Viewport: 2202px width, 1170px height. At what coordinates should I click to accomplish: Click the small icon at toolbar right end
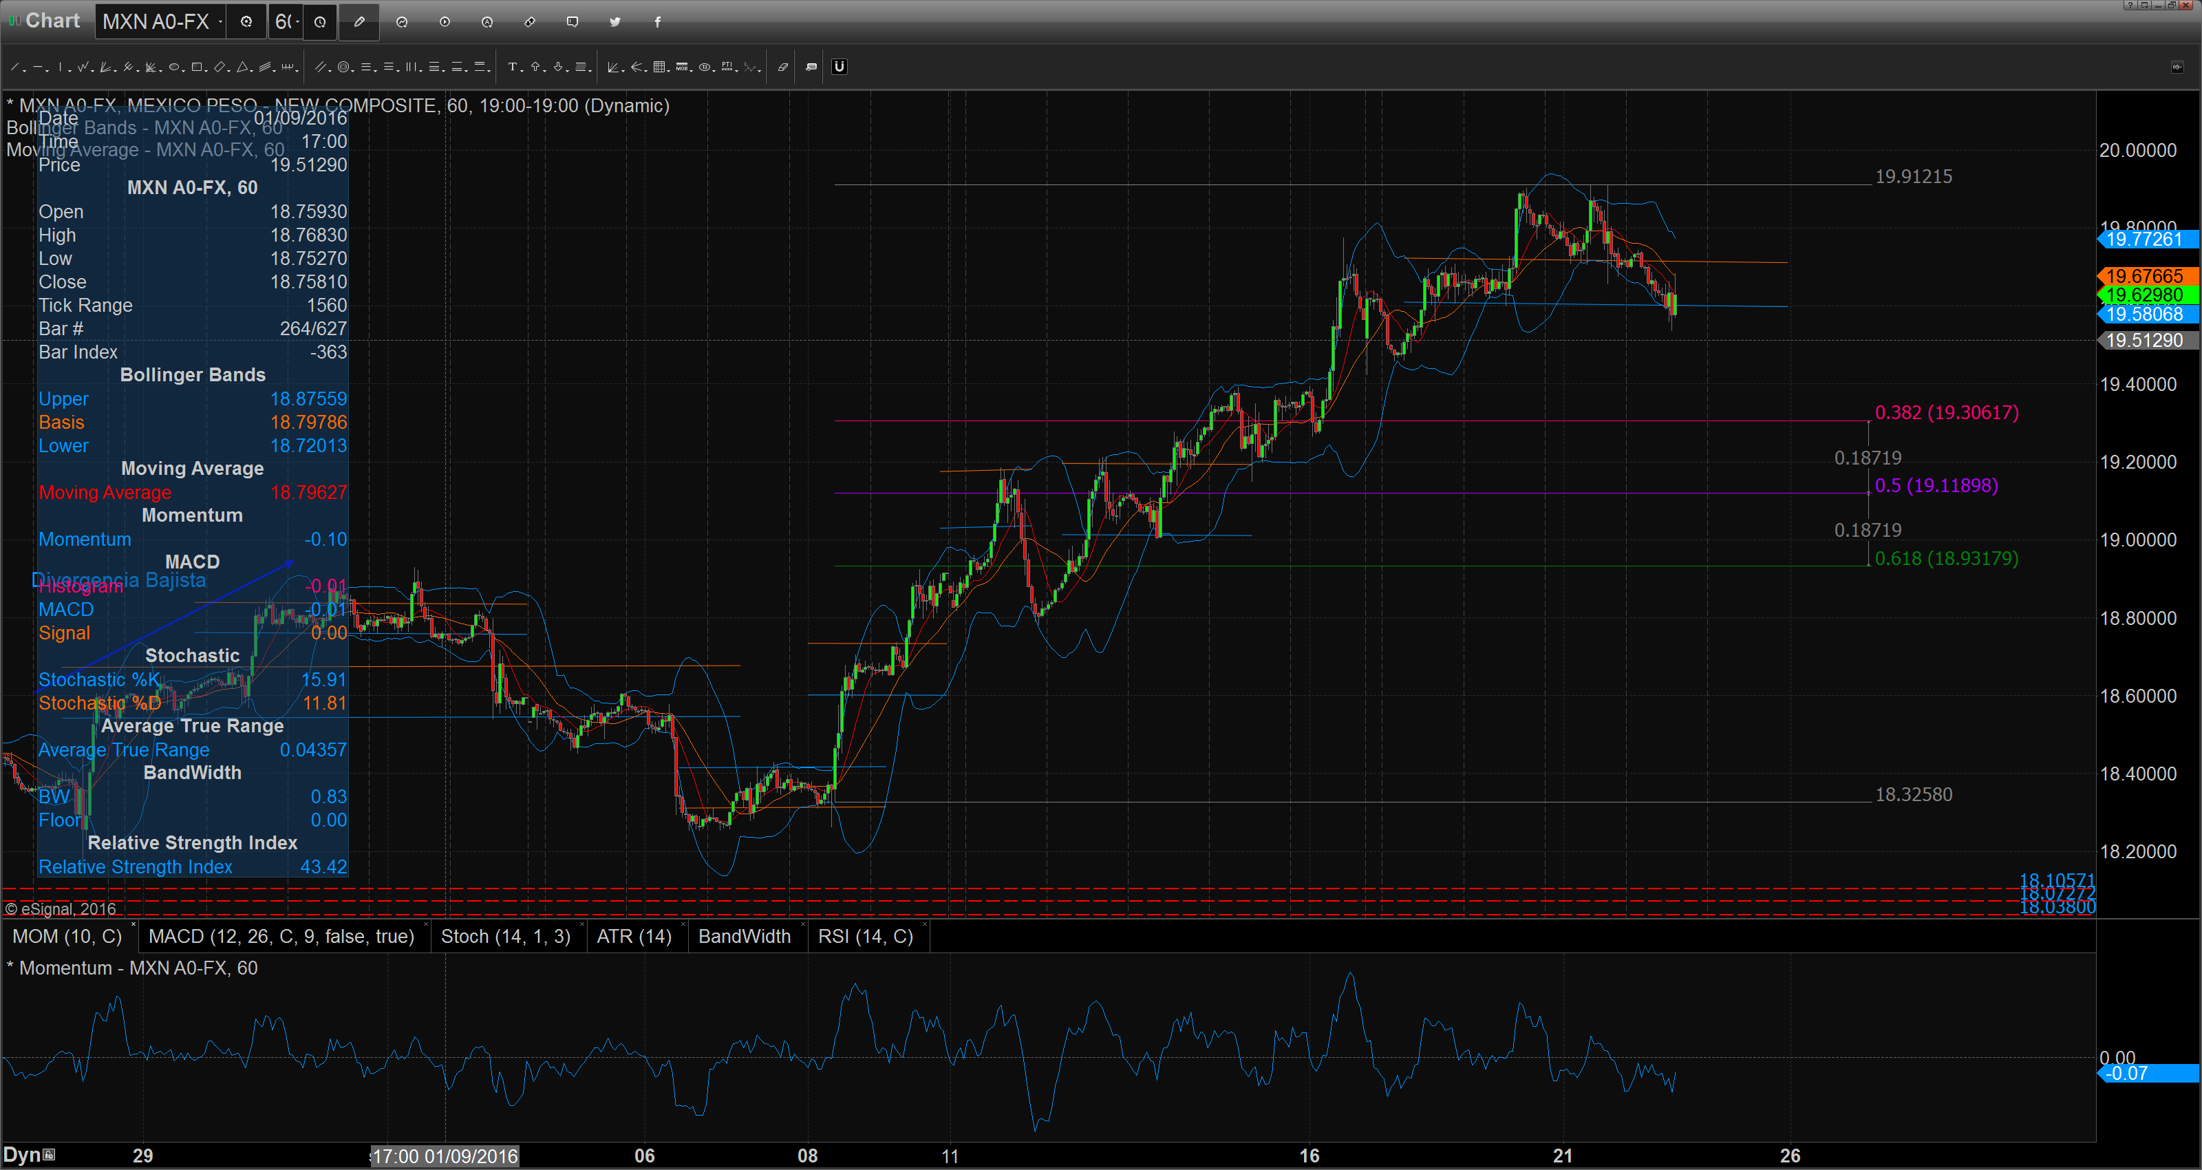pyautogui.click(x=2177, y=67)
